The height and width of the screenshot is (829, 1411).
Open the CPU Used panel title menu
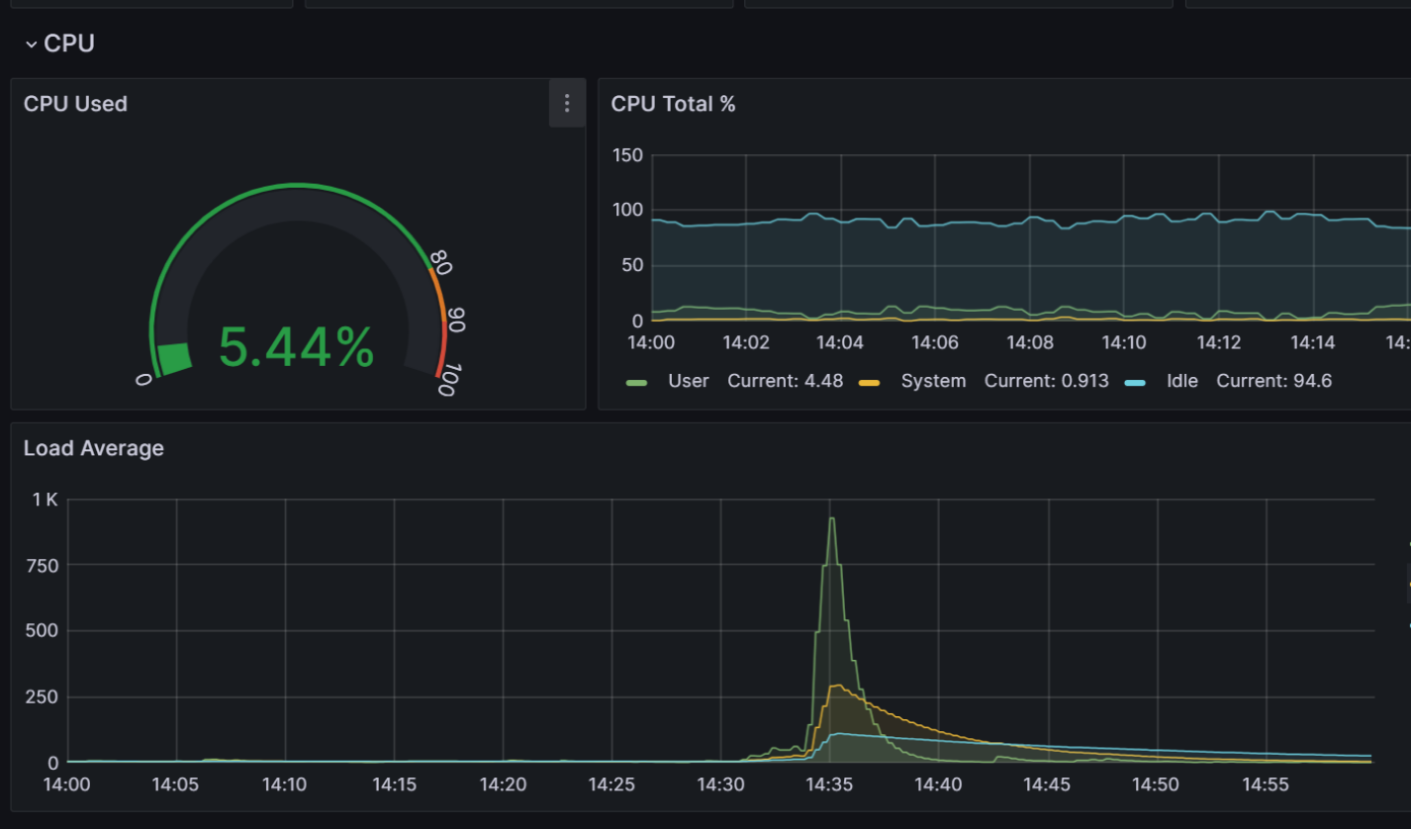(x=75, y=104)
